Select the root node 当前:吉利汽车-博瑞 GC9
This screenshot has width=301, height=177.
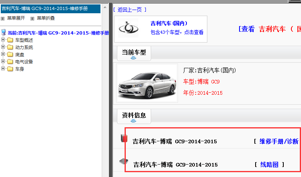click(x=58, y=33)
